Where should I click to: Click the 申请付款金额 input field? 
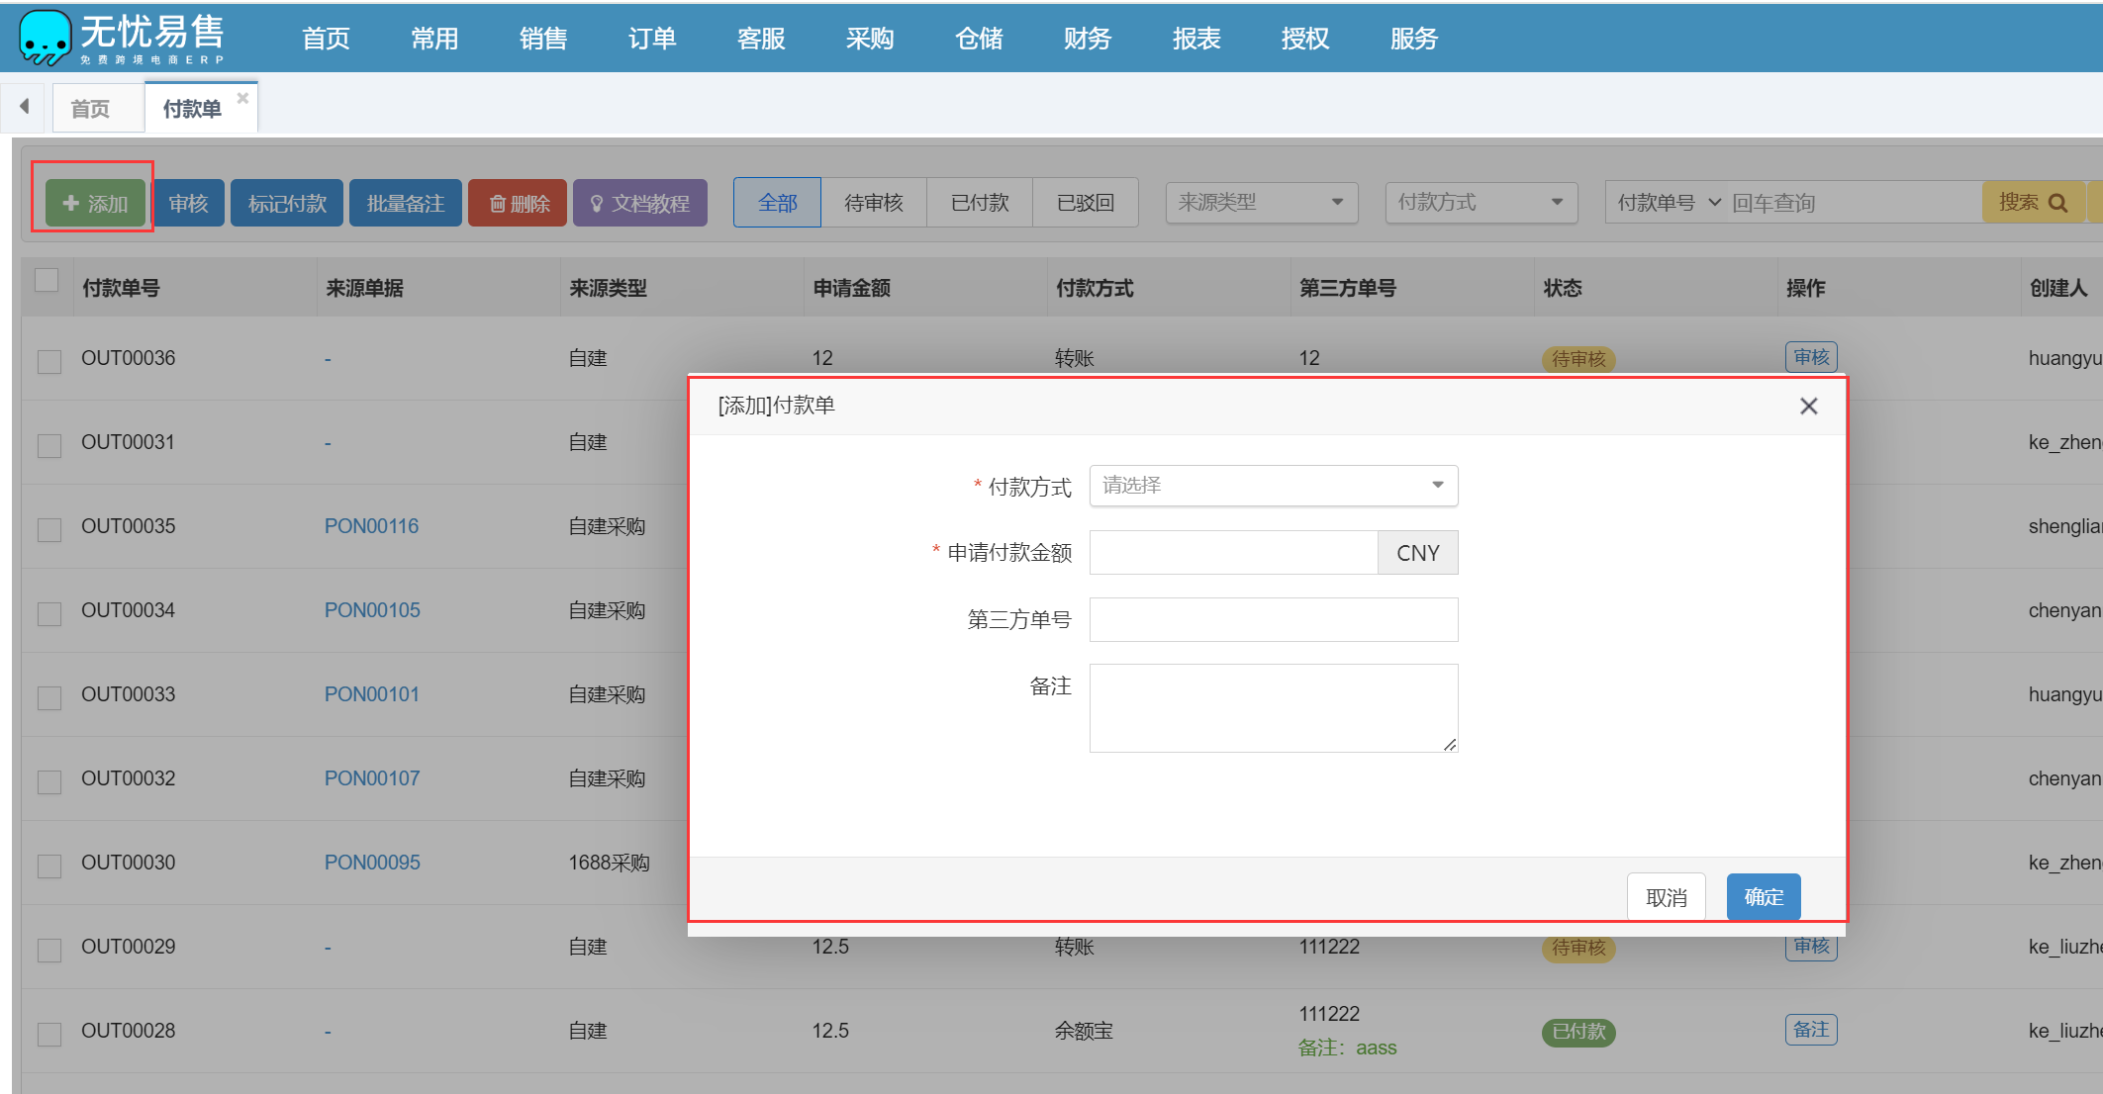(x=1233, y=553)
